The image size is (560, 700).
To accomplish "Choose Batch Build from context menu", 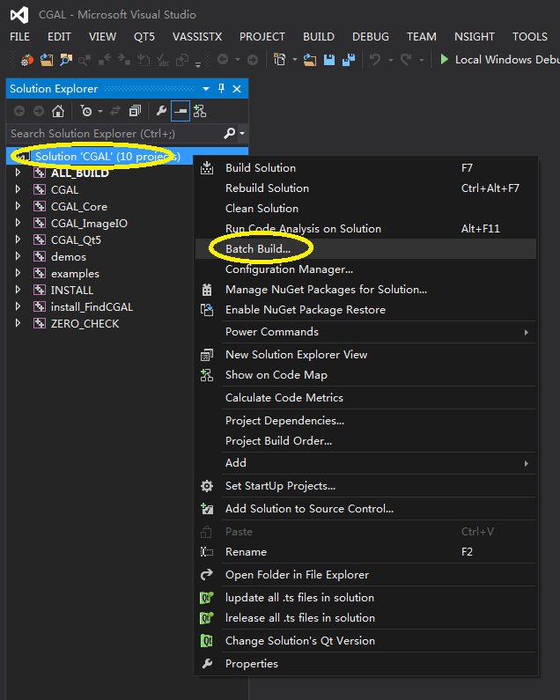I will (x=365, y=249).
